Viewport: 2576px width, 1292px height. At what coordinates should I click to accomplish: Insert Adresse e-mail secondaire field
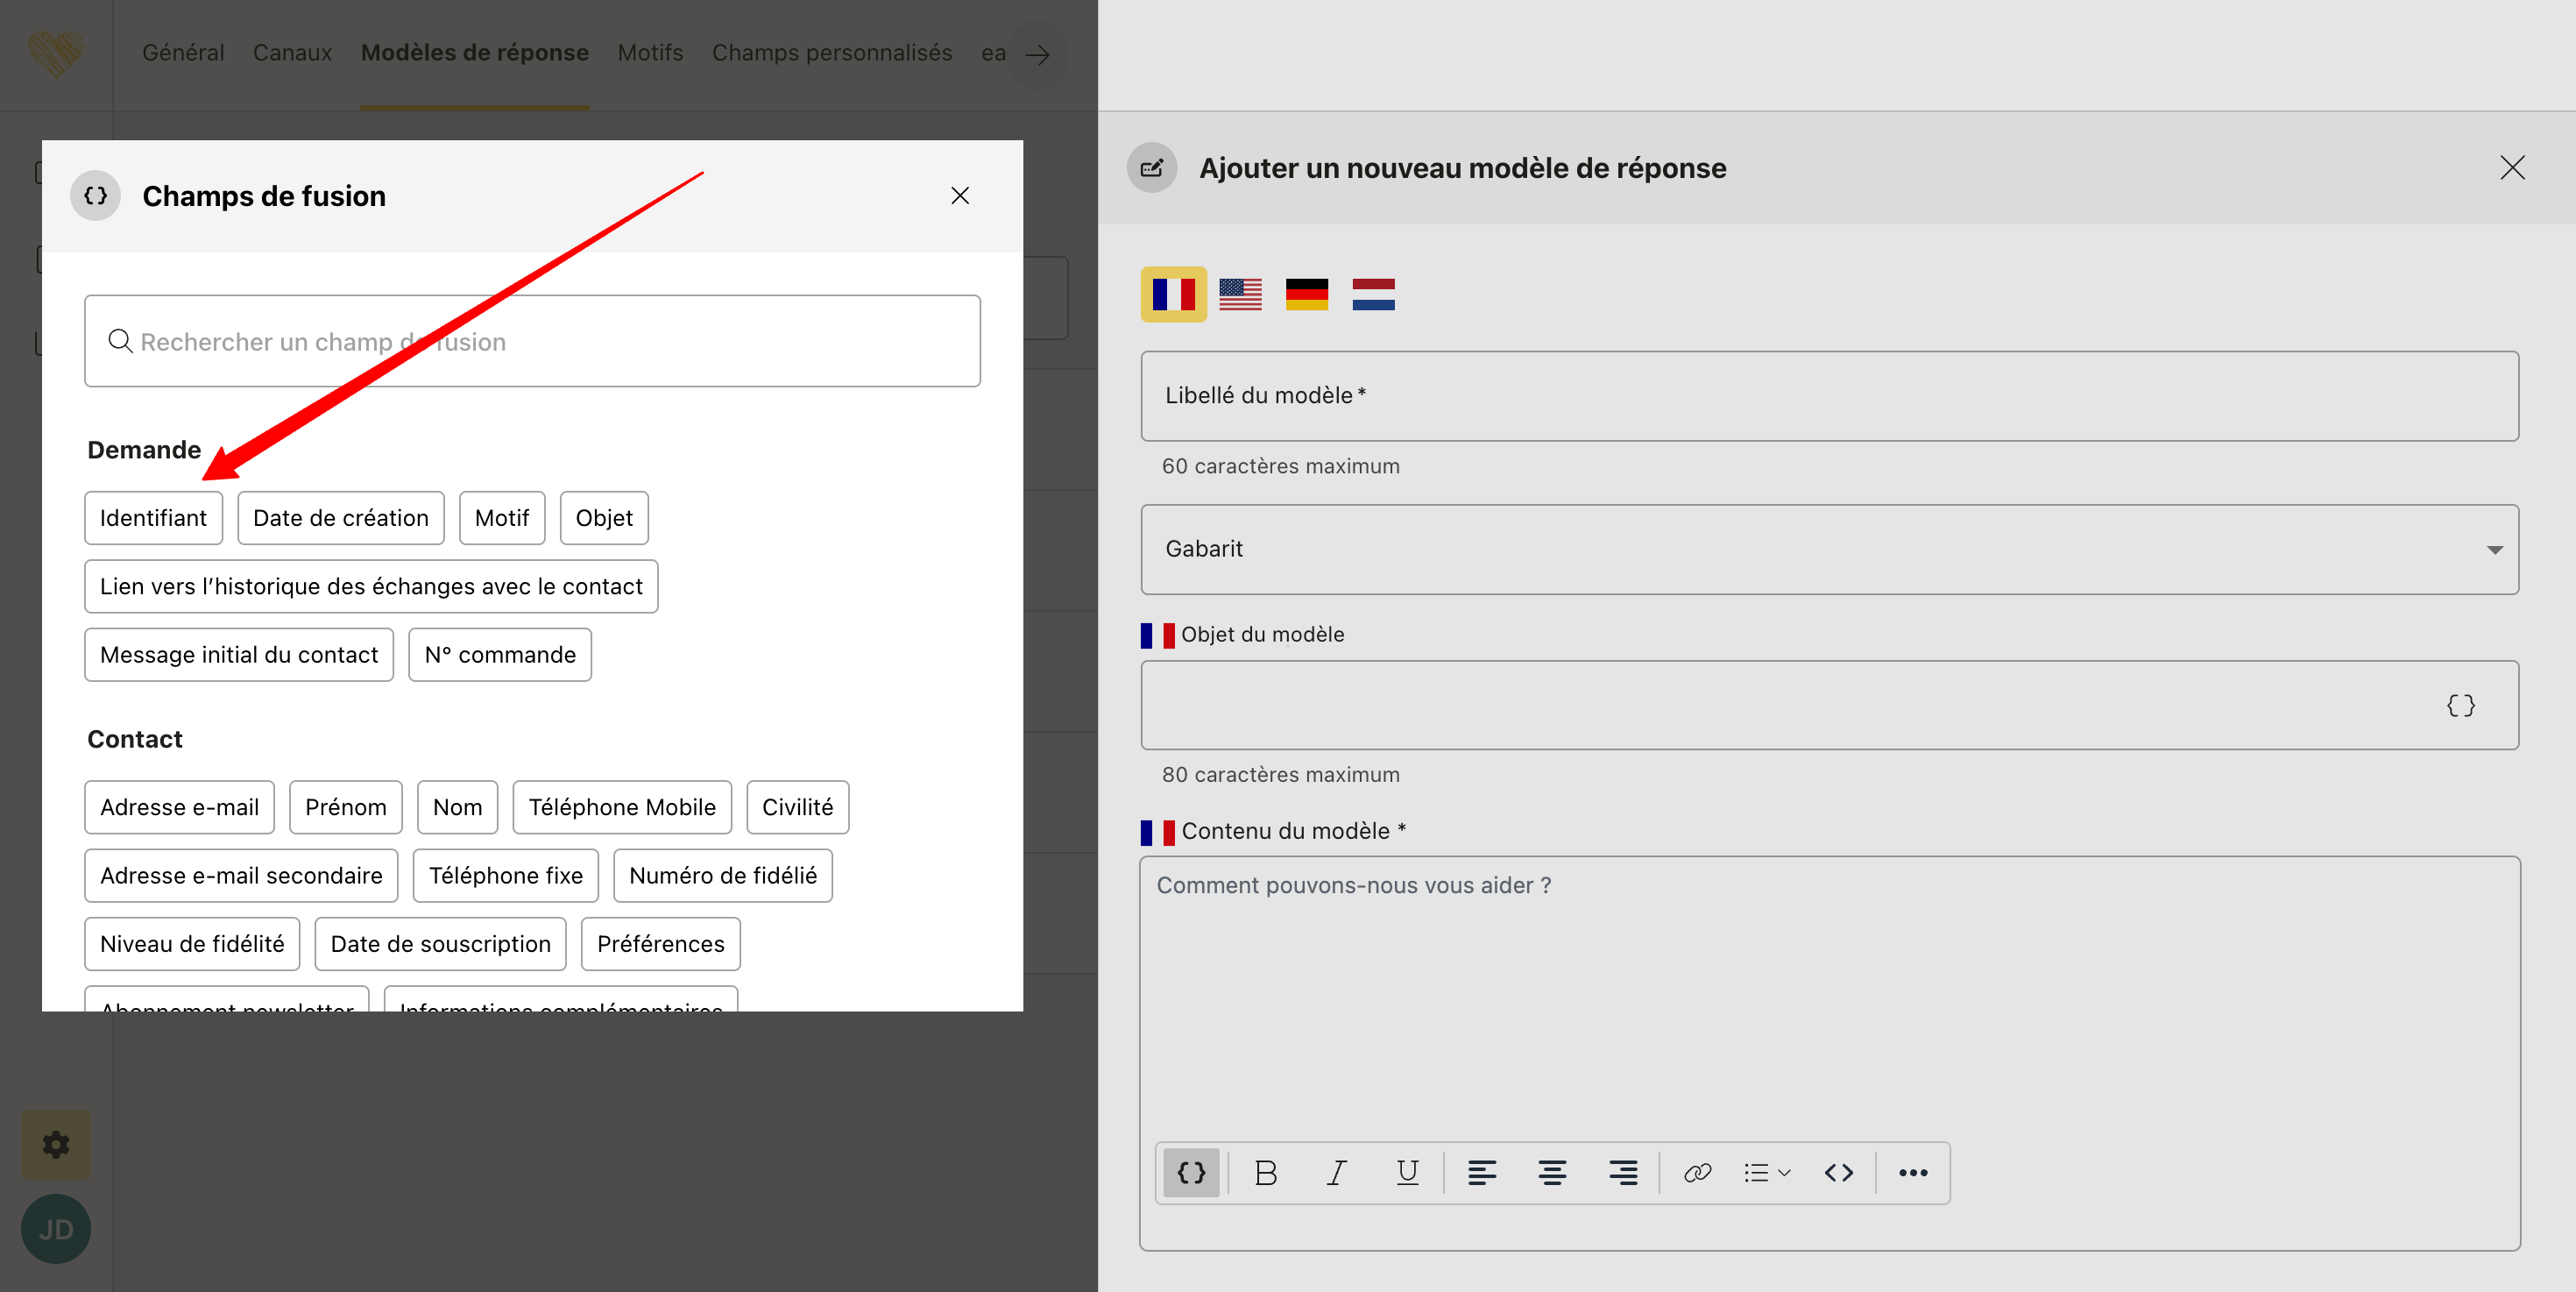pos(241,876)
